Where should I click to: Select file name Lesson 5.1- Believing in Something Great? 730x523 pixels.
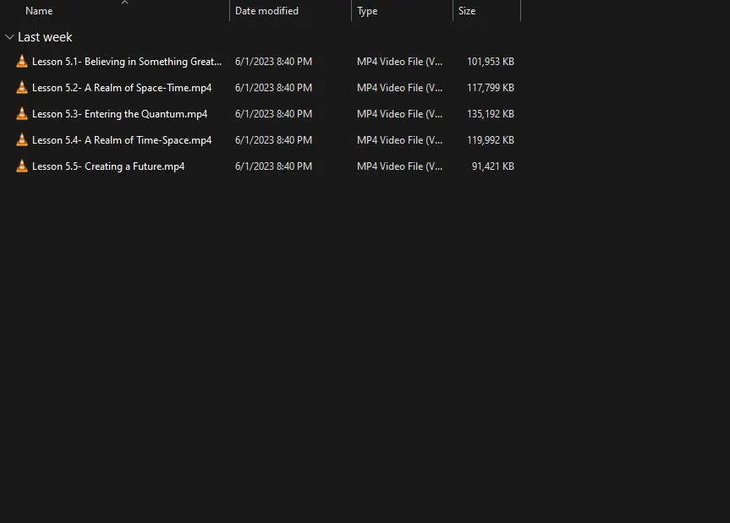point(127,62)
